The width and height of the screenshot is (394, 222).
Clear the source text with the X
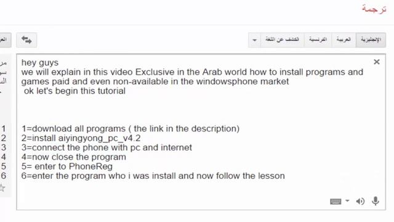point(376,62)
